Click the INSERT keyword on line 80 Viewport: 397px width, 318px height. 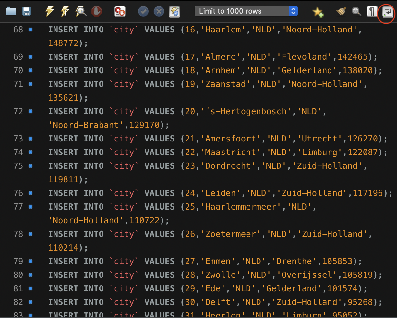tap(63, 275)
